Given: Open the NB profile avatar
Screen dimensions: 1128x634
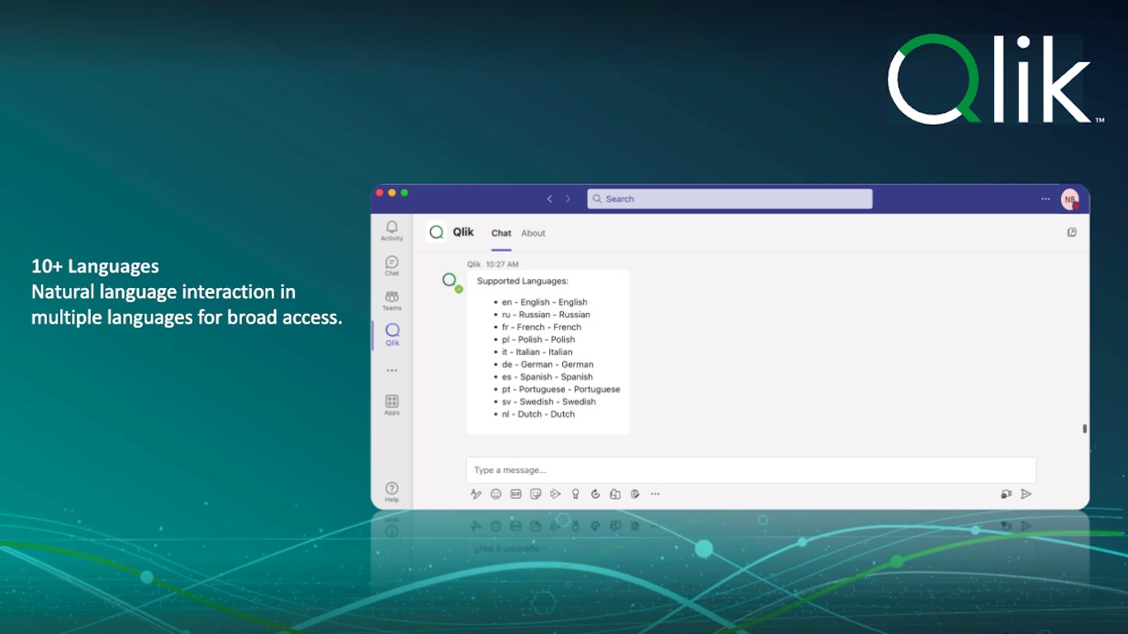Looking at the screenshot, I should coord(1070,199).
